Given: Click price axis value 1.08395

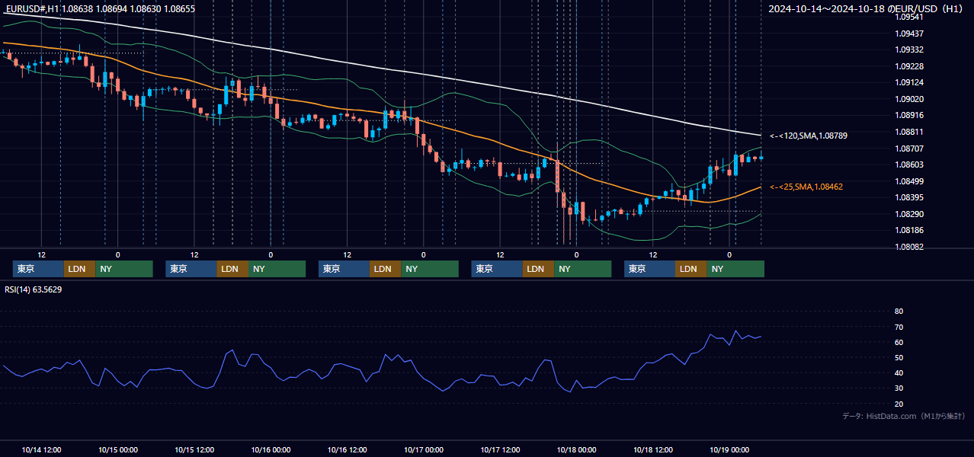Looking at the screenshot, I should tap(909, 197).
